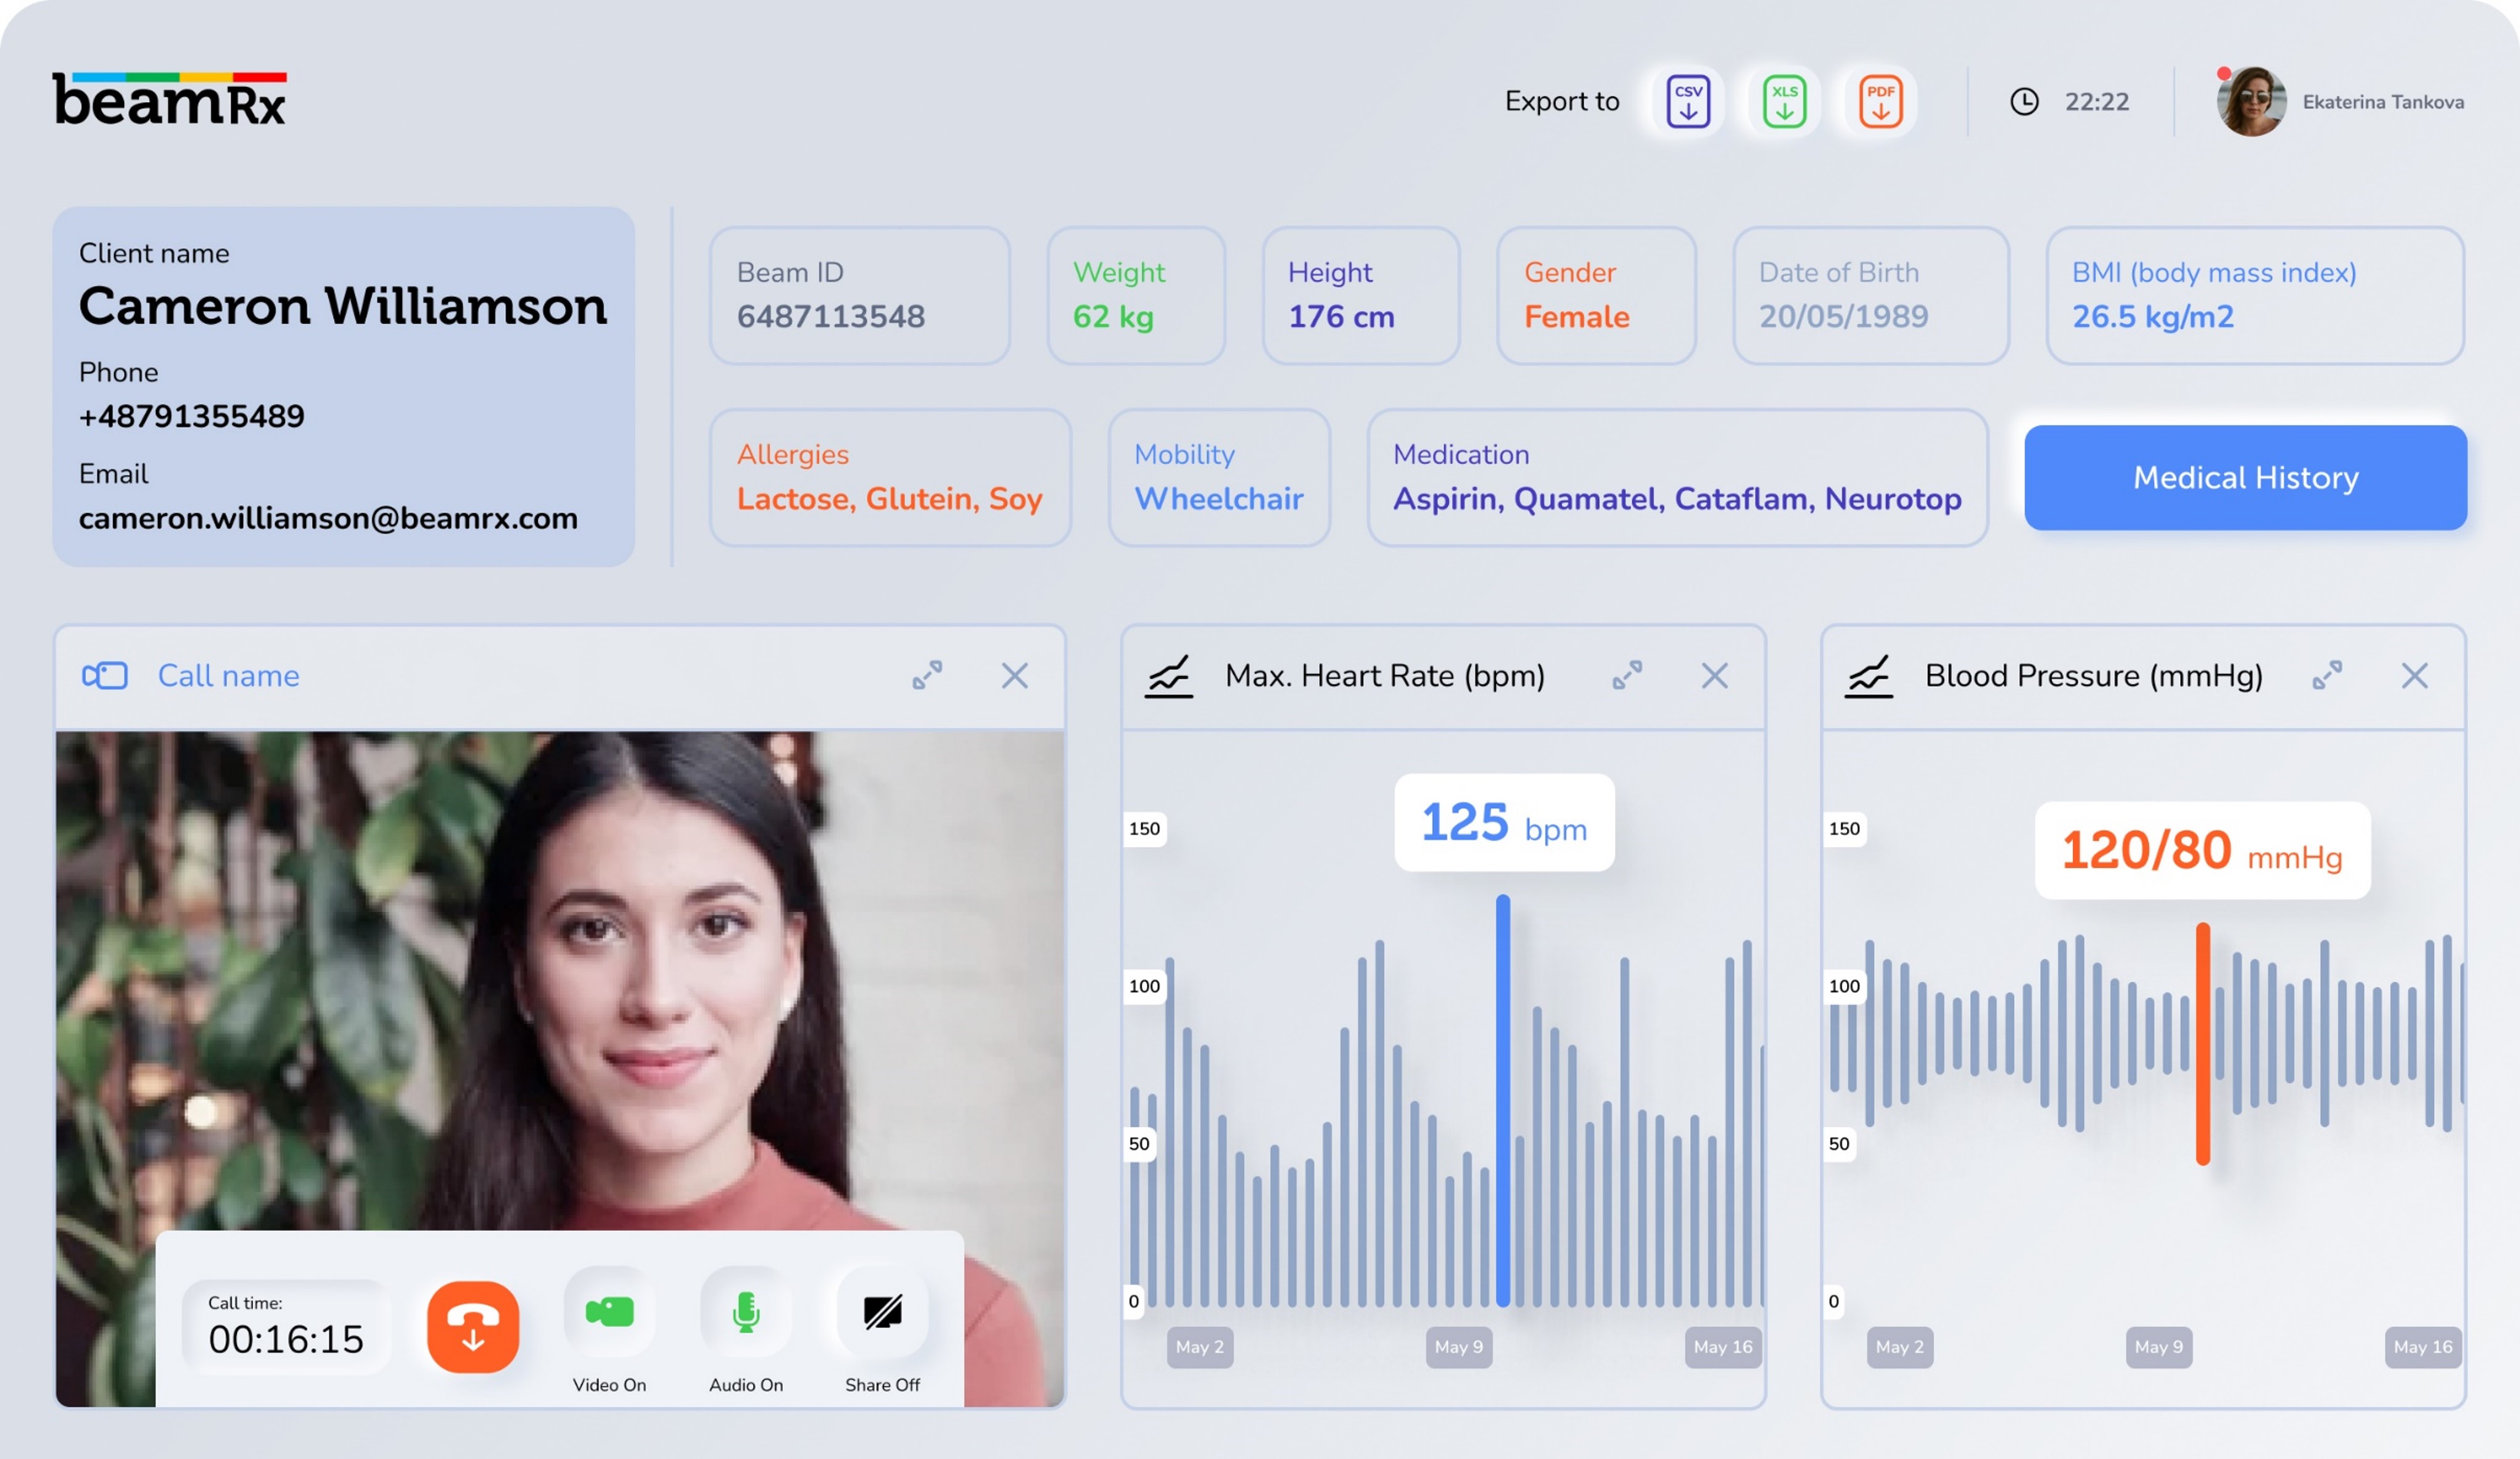Toggle the Share Off screen share
The image size is (2520, 1459).
point(882,1311)
